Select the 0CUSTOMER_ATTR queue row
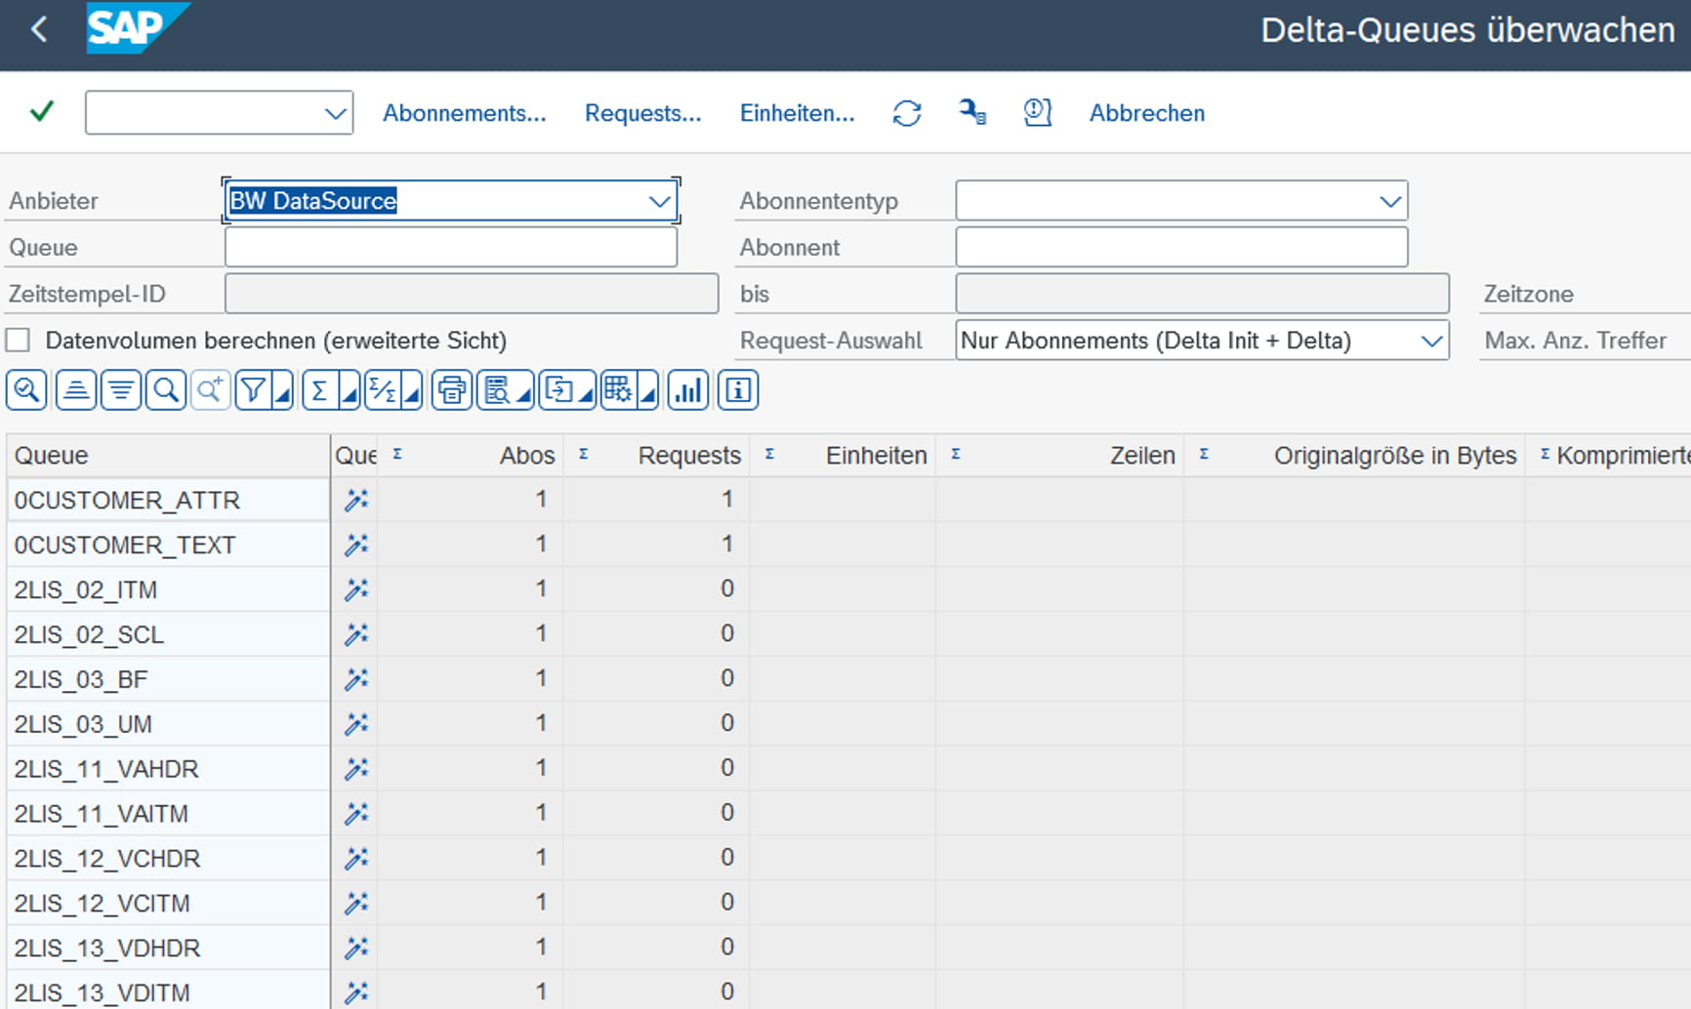Screen dimensions: 1691x1009 click(x=168, y=500)
